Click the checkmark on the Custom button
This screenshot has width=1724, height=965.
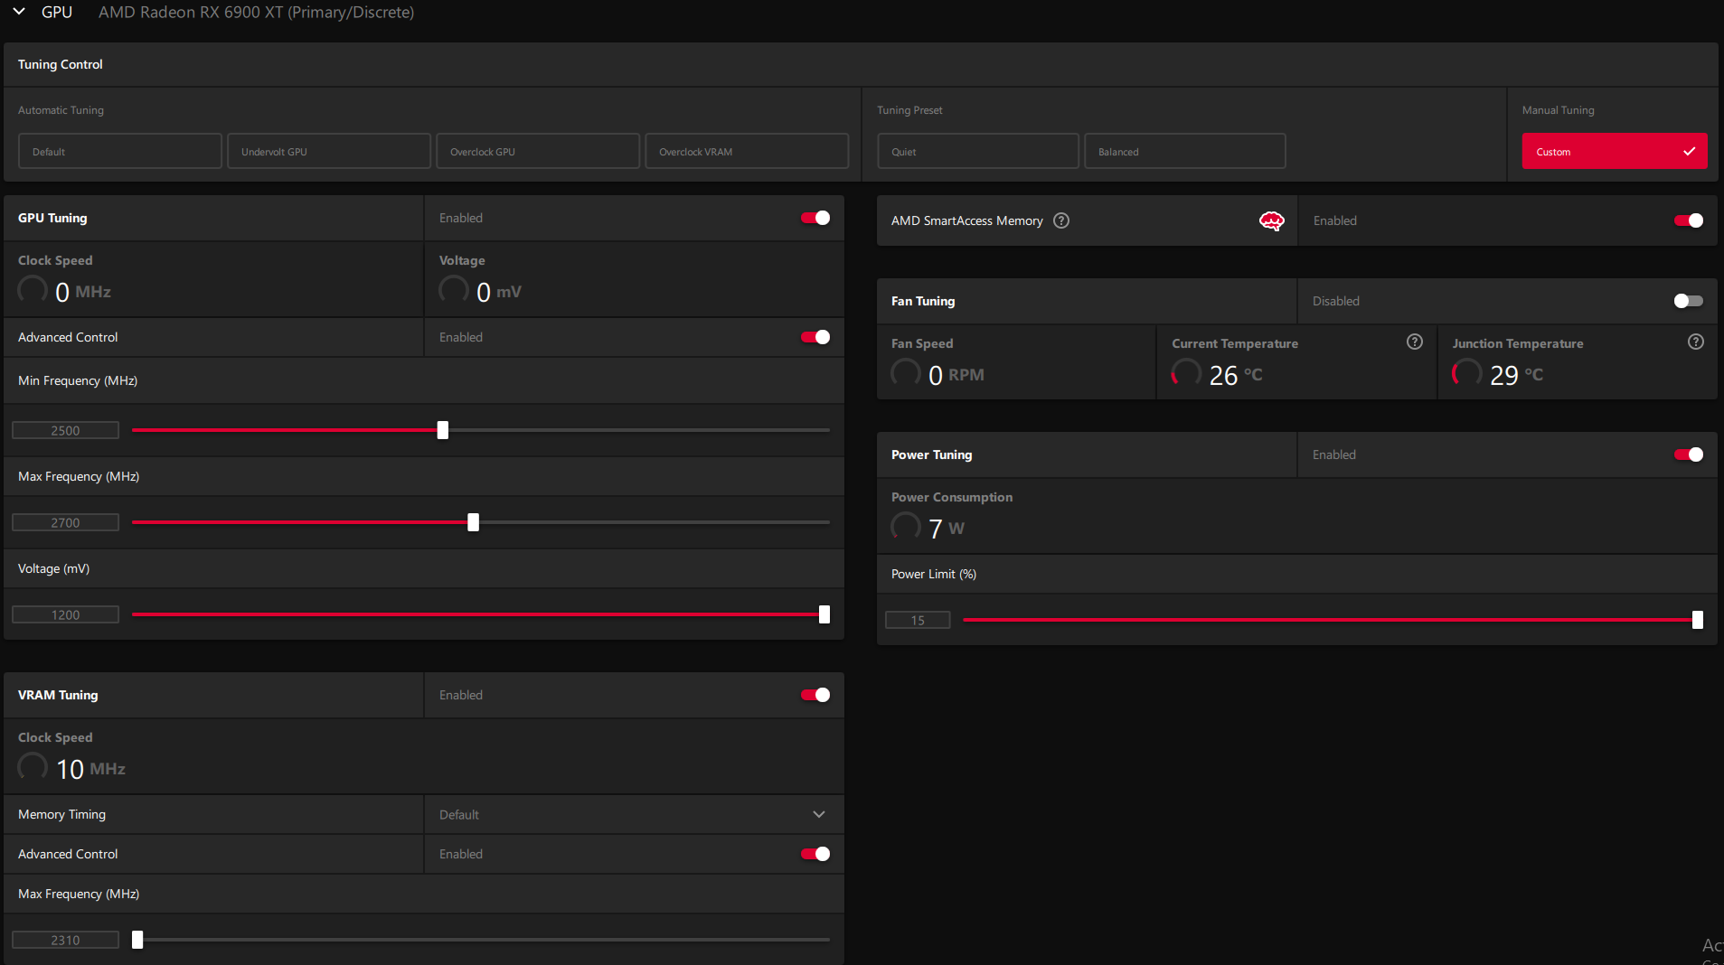point(1689,152)
